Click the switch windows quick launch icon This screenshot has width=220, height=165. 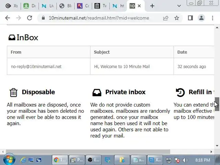tap(38, 160)
